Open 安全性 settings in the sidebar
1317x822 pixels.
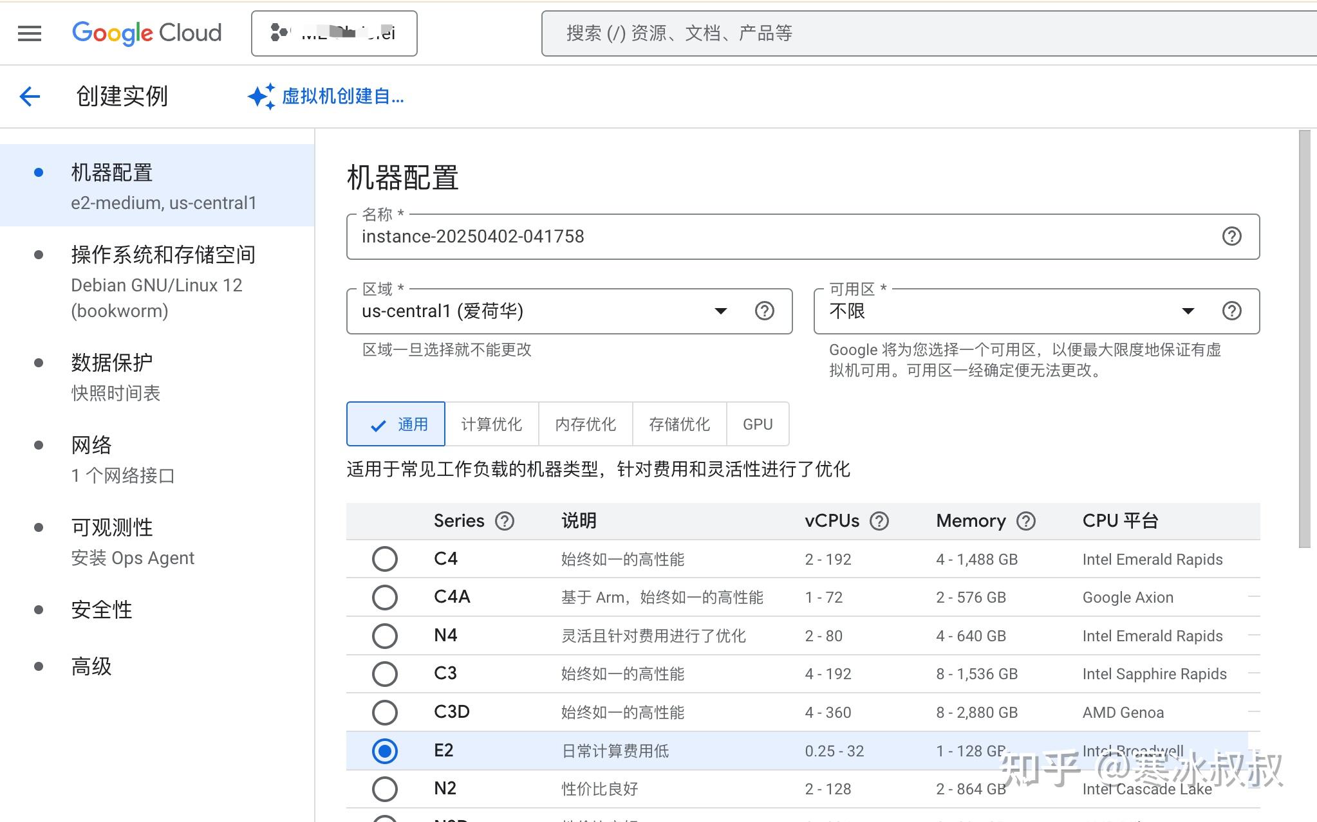point(102,610)
